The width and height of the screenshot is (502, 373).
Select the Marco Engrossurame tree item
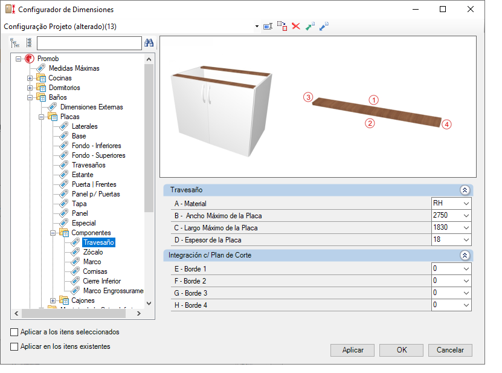[113, 291]
